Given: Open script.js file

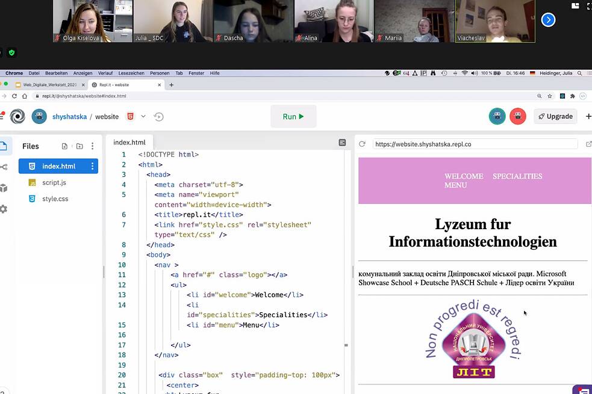Looking at the screenshot, I should tap(54, 182).
